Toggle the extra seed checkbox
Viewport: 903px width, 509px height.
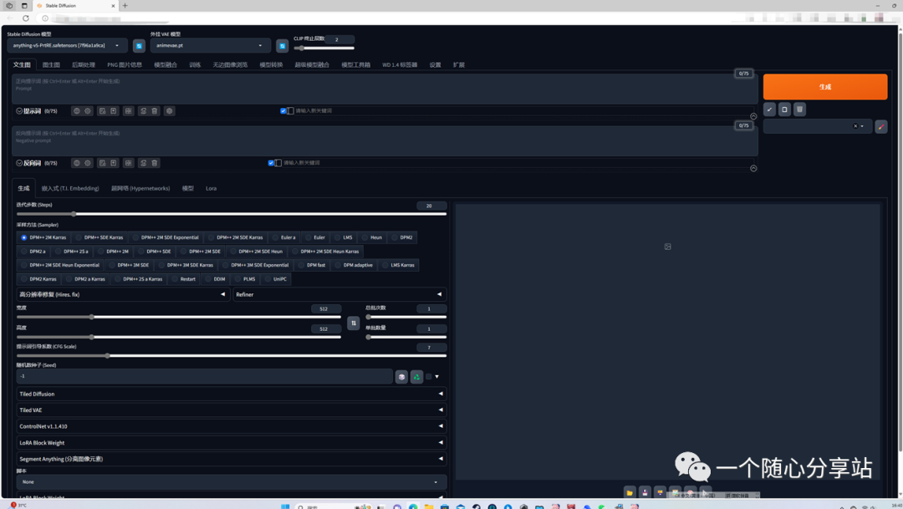tap(428, 377)
